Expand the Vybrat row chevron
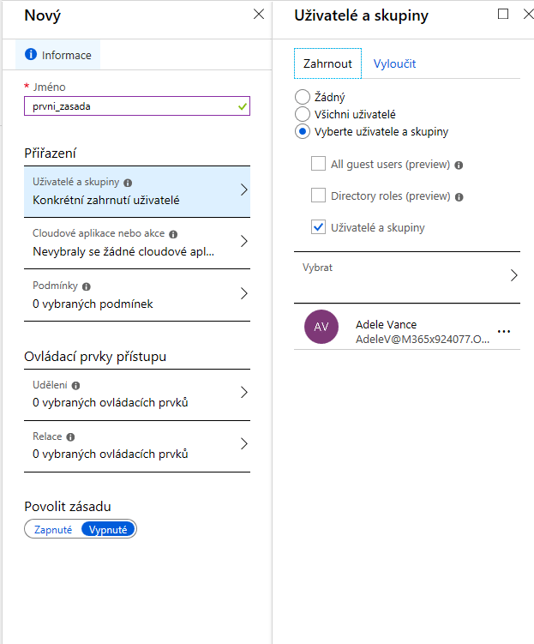The height and width of the screenshot is (644, 534). point(513,275)
